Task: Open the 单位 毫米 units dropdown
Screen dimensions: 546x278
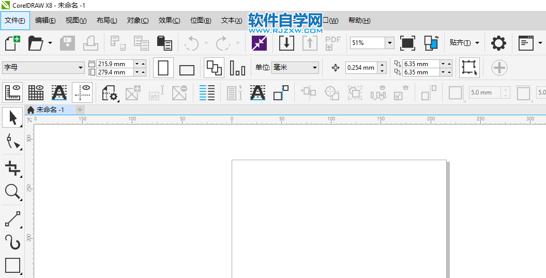Action: [315, 68]
